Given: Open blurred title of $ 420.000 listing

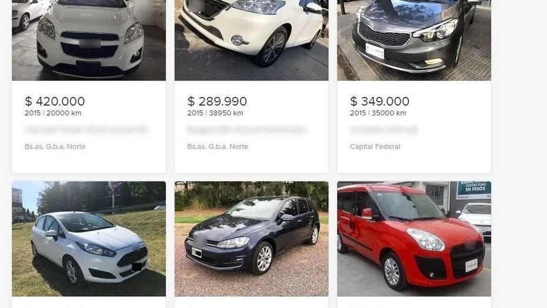Looking at the screenshot, I should click(x=86, y=130).
